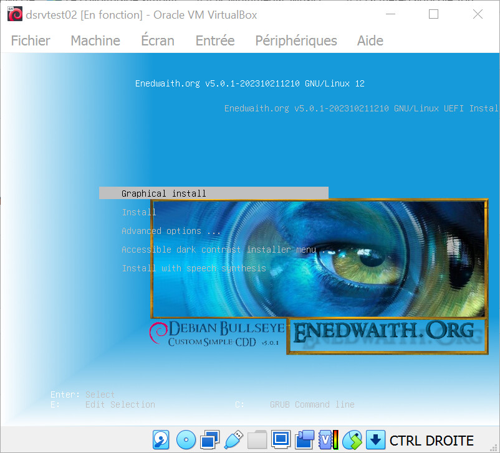Open the Machine menu

(x=95, y=40)
